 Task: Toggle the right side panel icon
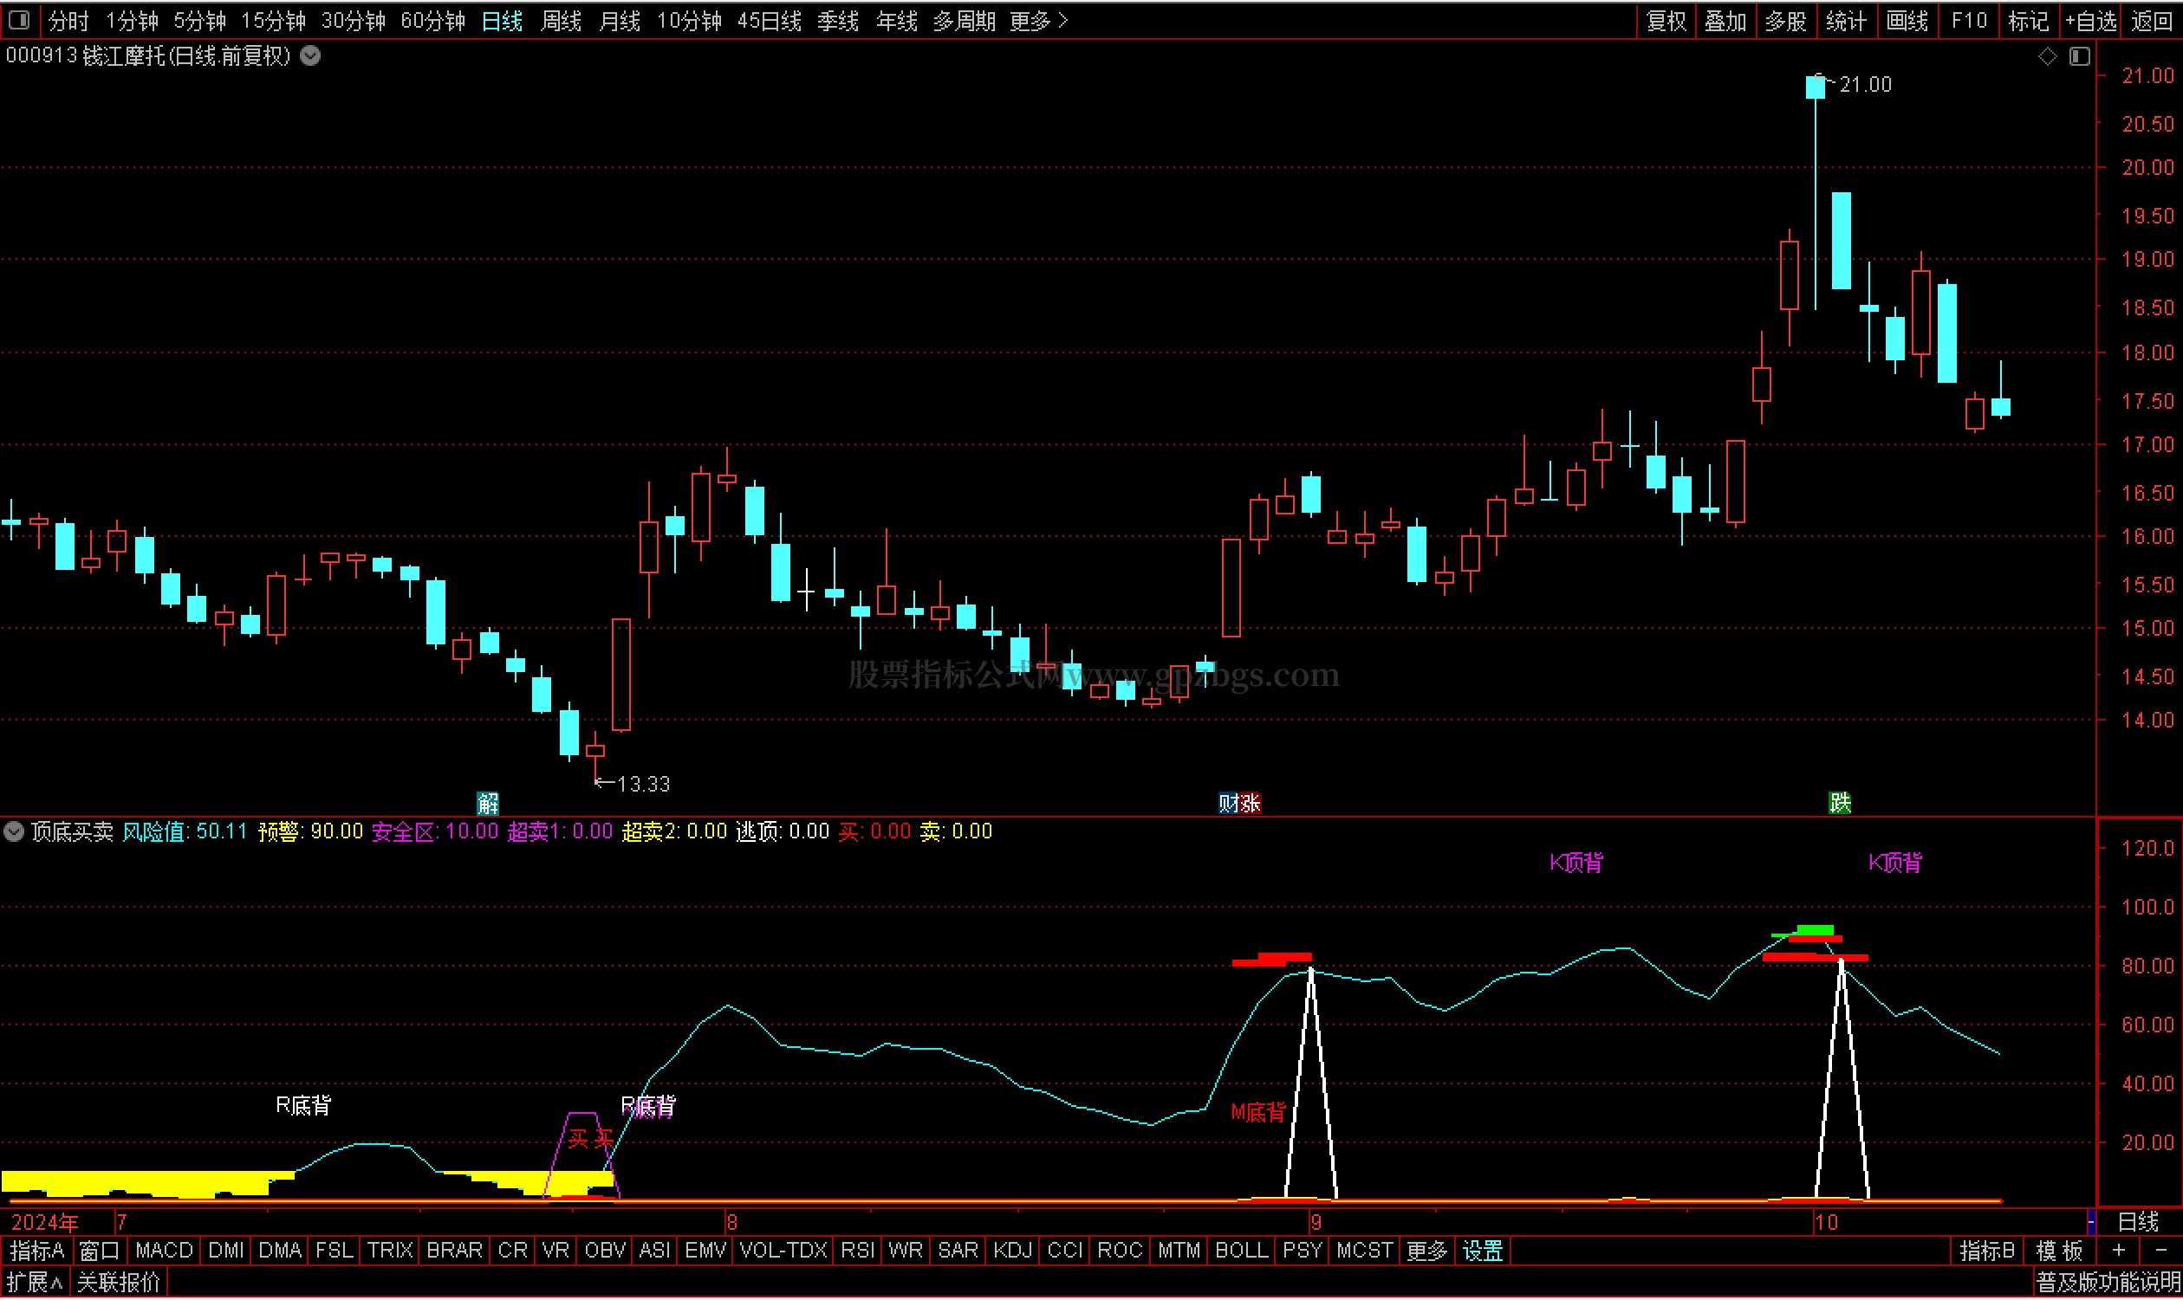2081,57
